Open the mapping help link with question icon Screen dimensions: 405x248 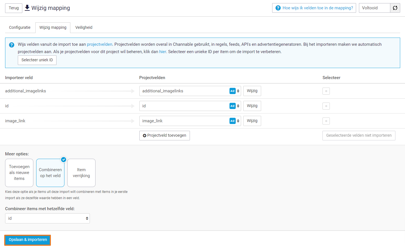click(314, 8)
